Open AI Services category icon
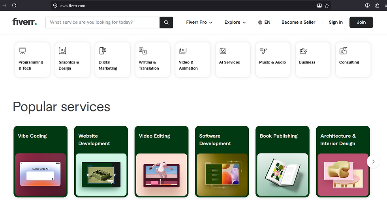Viewport: 387px width, 220px height. click(223, 51)
